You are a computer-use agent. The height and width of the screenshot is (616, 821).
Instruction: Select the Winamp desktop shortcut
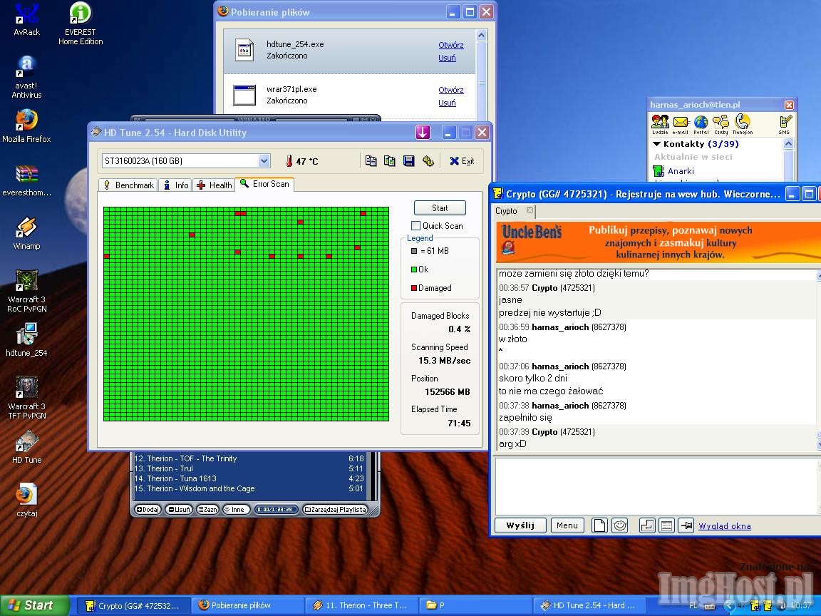click(x=26, y=234)
